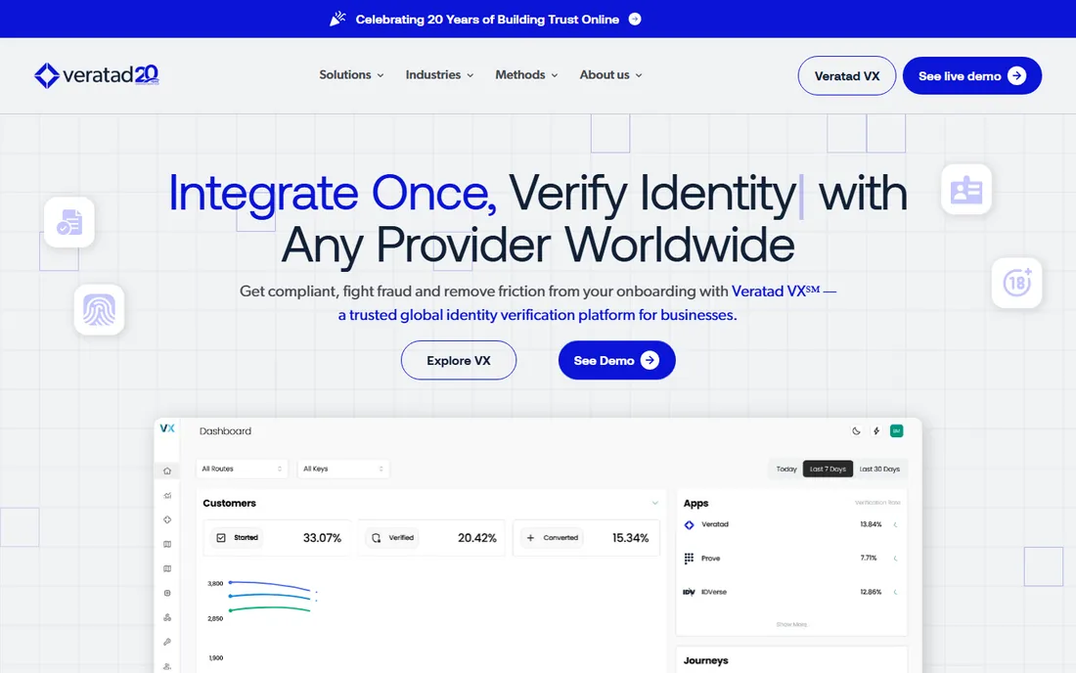Image resolution: width=1076 pixels, height=673 pixels.
Task: Click the Apps panel heading
Action: pos(695,503)
